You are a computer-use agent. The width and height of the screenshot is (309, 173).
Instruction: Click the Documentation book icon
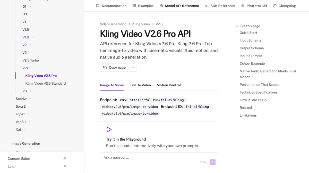pyautogui.click(x=98, y=6)
